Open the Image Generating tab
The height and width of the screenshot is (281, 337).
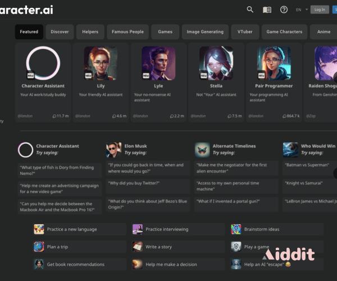(205, 32)
